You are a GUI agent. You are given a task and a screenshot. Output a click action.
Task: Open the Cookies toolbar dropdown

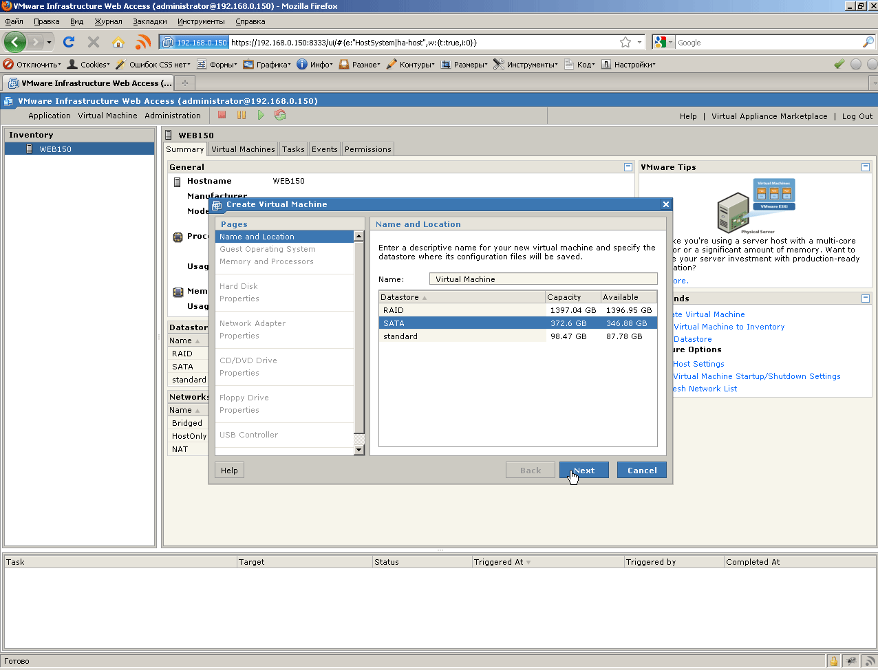88,64
